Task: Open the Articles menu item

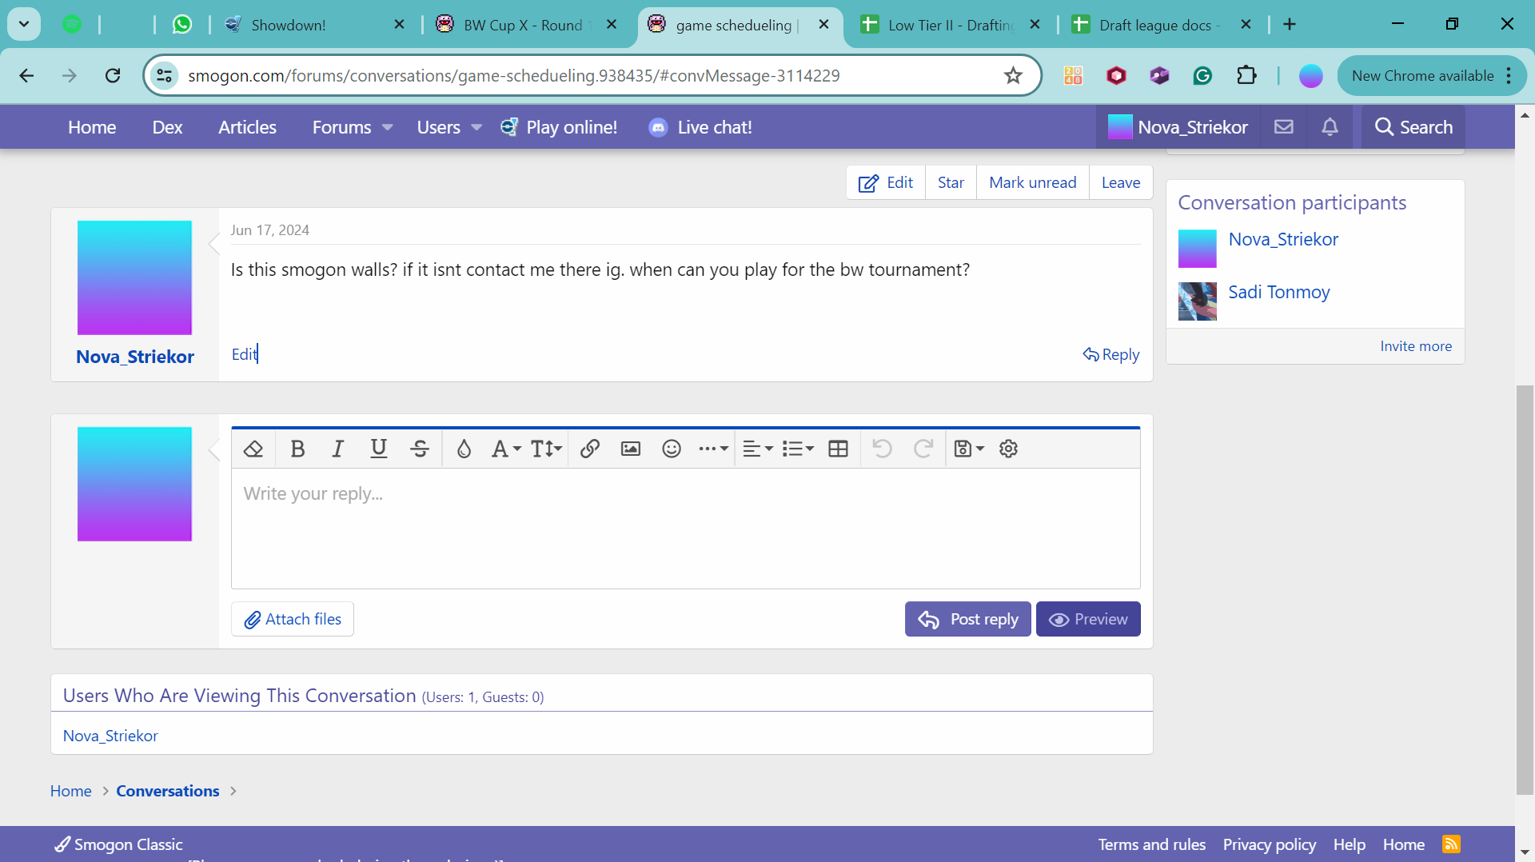Action: pos(247,127)
